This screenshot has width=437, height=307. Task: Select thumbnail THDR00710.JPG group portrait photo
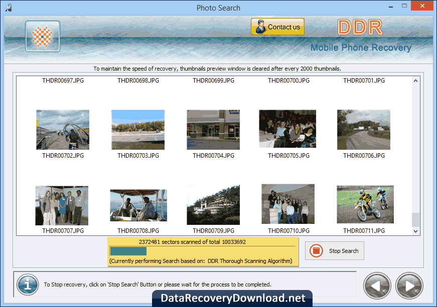click(288, 204)
